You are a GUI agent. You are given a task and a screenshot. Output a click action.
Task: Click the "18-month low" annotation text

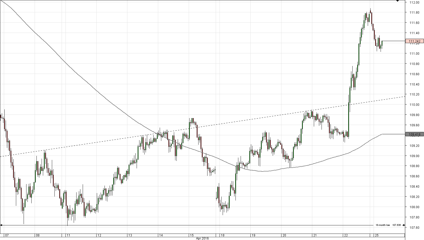382,225
